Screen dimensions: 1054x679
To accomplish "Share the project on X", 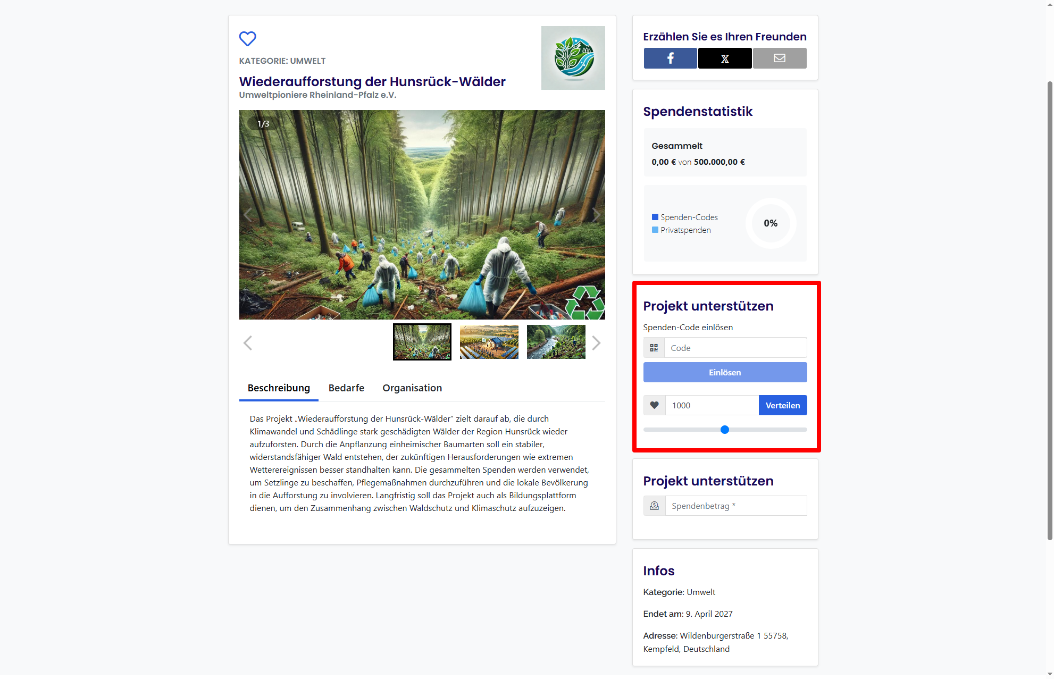I will (724, 58).
